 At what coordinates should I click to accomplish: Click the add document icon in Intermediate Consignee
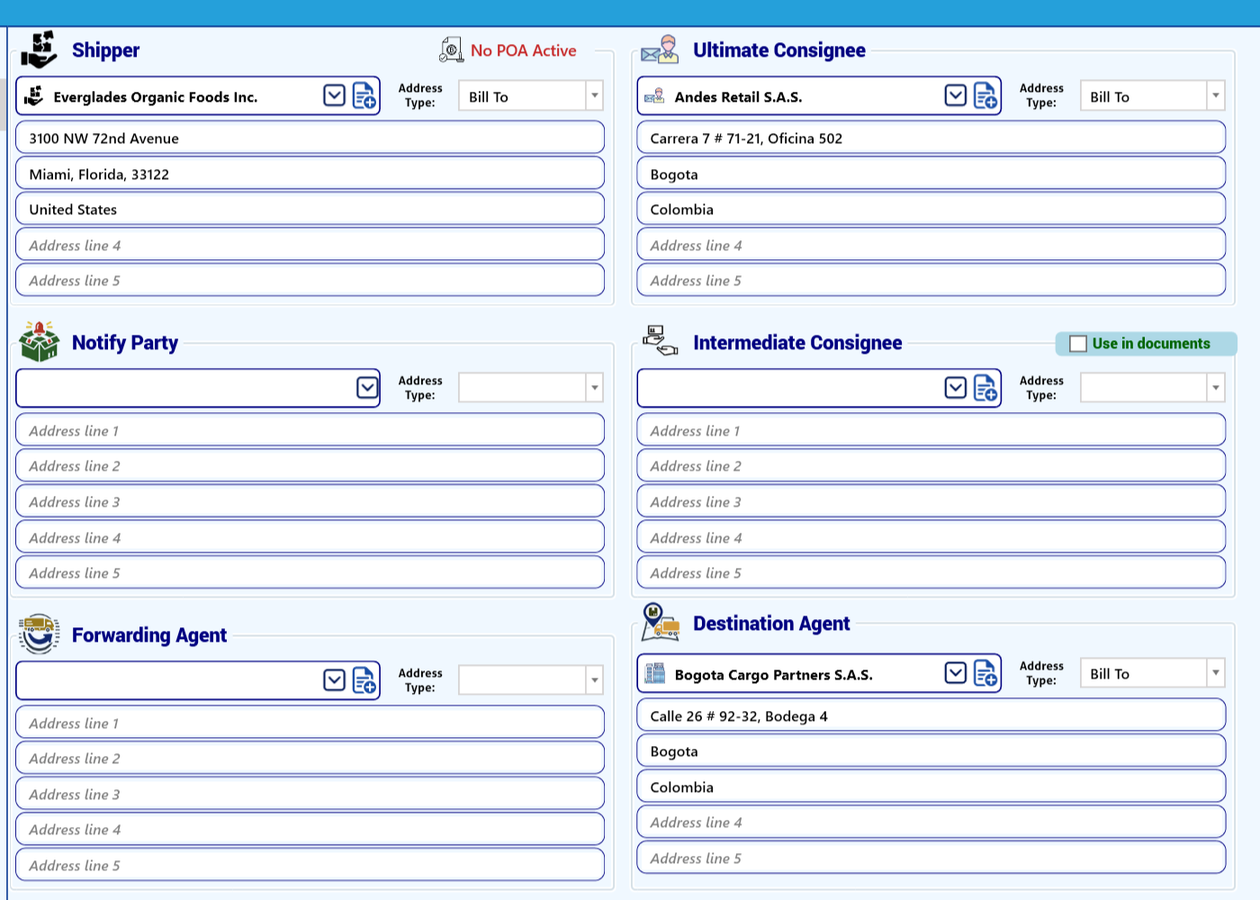pos(985,389)
